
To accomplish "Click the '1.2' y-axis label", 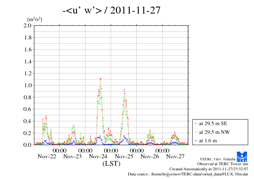I will point(28,73).
